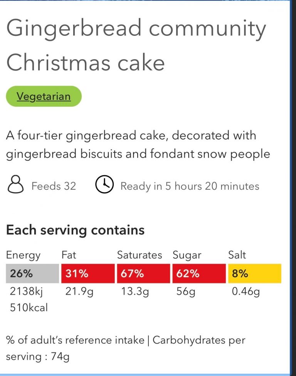
Task: Click the grey Energy 26% box
Action: 32,273
